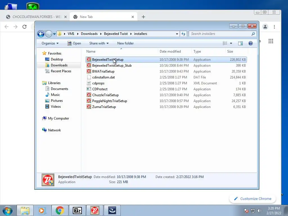Select BWATrialSetup installer
Image resolution: width=288 pixels, height=216 pixels.
[x=166, y=71]
